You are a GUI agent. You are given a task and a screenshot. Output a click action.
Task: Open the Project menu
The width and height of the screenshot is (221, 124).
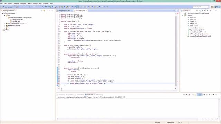[35, 3]
